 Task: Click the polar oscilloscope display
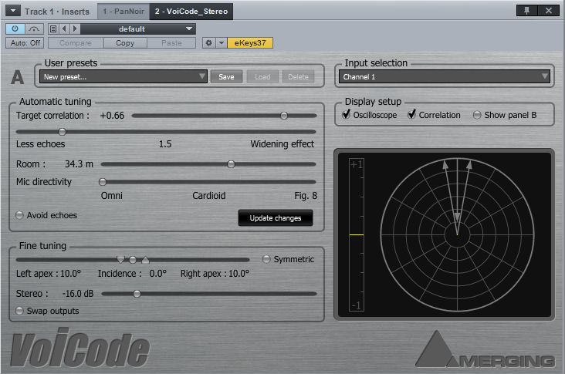pyautogui.click(x=457, y=234)
